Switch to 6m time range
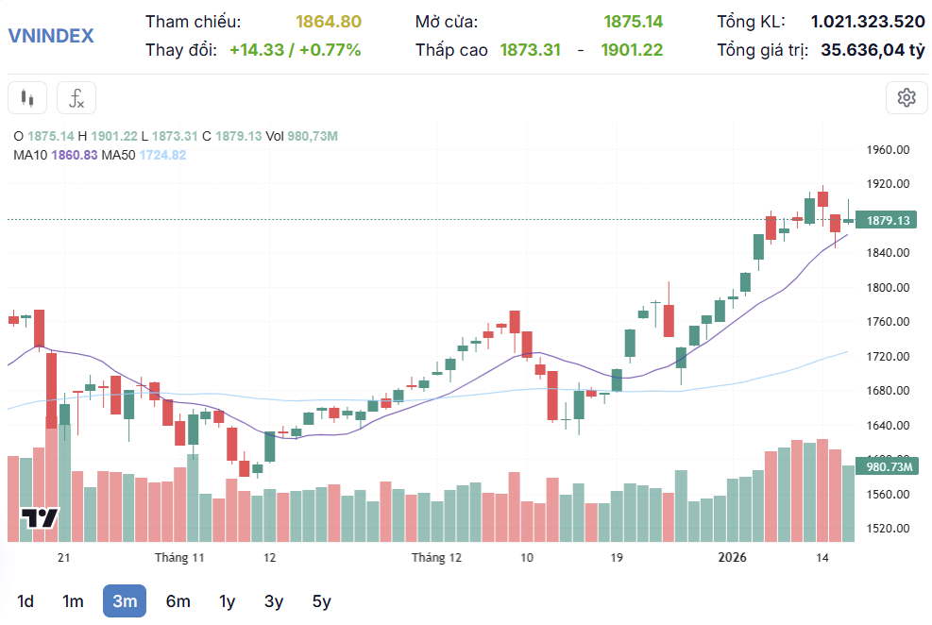 178,601
